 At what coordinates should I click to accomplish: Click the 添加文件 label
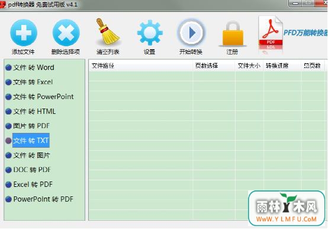pos(23,52)
